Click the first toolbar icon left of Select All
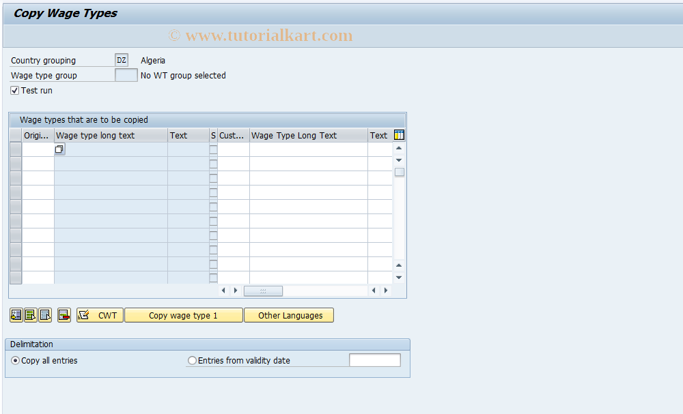 [x=16, y=315]
